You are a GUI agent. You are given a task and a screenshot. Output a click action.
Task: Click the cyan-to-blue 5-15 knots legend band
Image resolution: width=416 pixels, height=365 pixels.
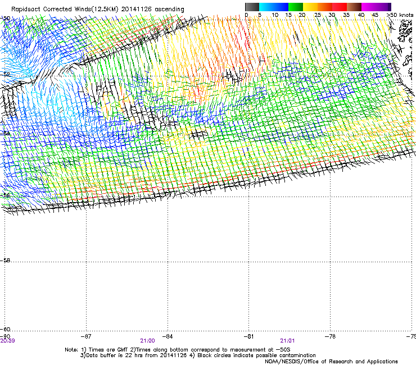coord(274,7)
